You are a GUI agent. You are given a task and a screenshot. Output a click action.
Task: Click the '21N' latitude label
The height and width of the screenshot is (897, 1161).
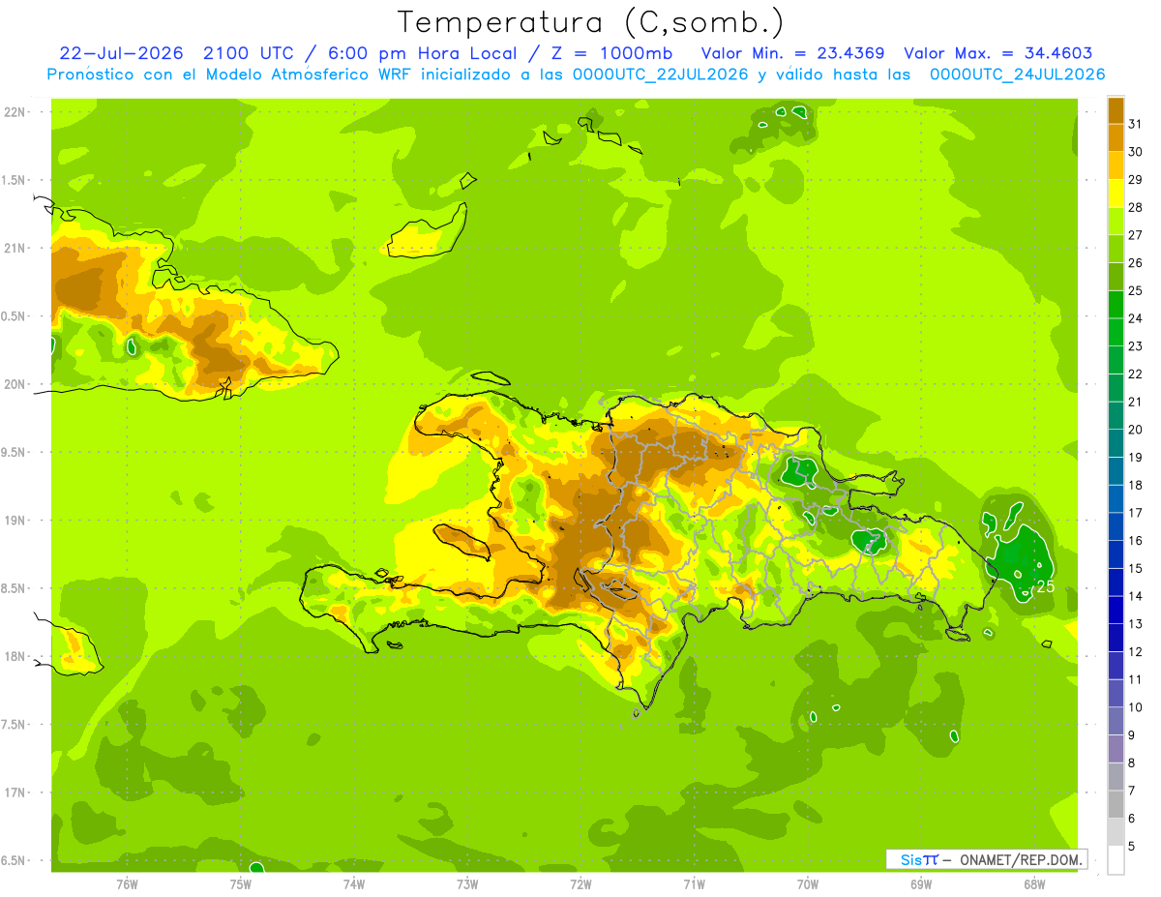pos(15,249)
